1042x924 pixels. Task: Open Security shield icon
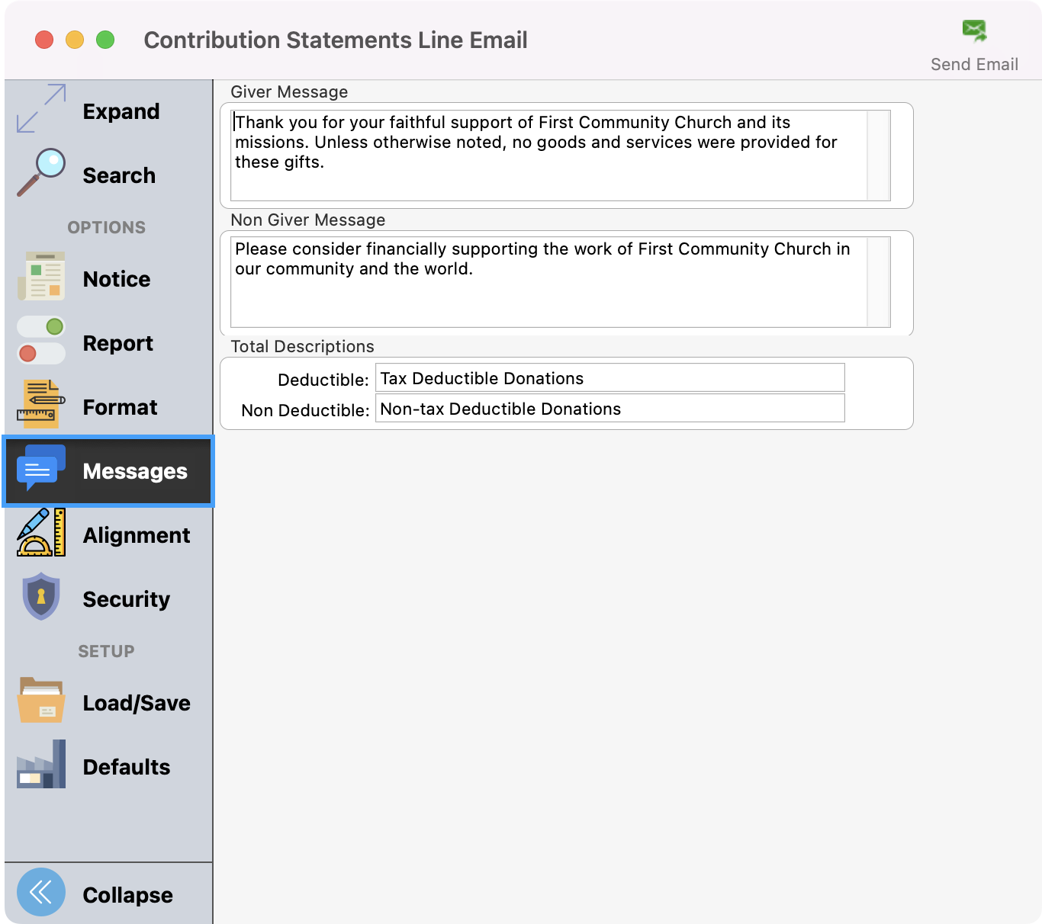tap(41, 597)
